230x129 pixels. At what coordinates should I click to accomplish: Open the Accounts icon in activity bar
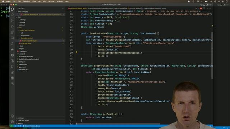point(13,116)
